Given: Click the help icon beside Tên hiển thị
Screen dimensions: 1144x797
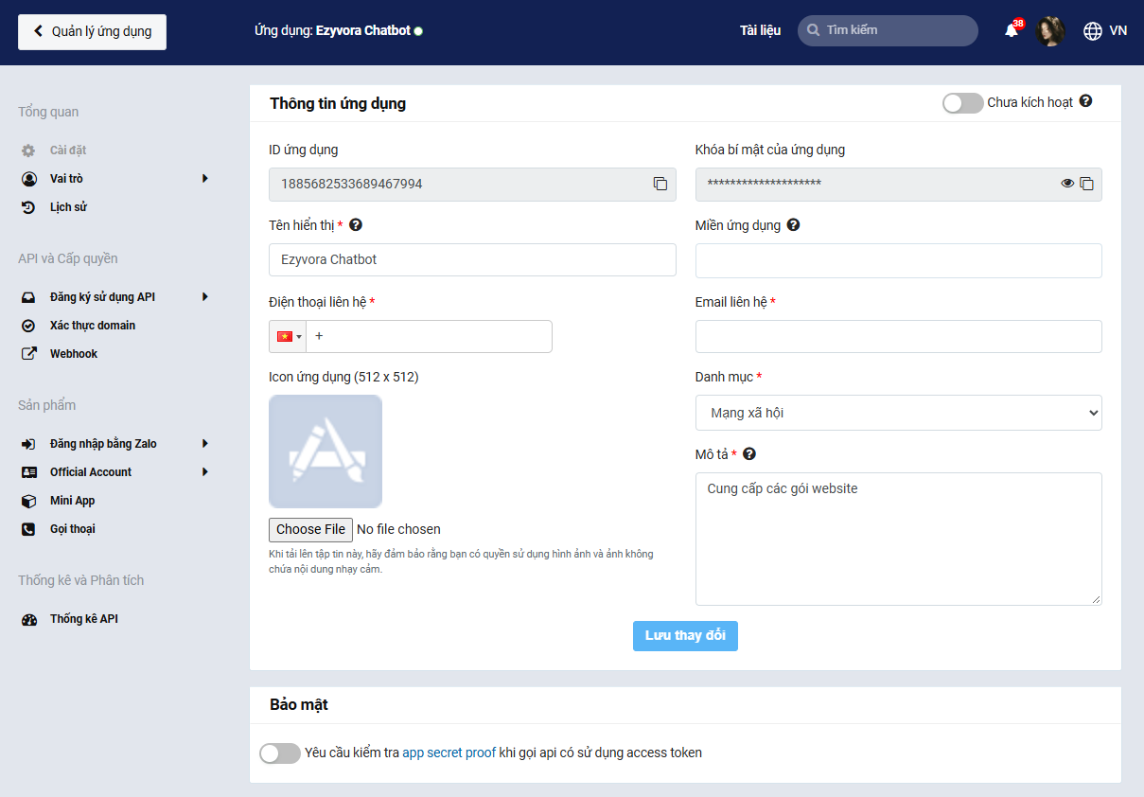Looking at the screenshot, I should 356,225.
